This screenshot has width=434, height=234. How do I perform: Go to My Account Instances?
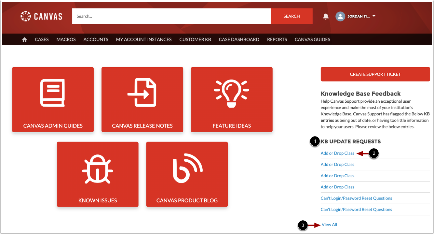point(144,39)
